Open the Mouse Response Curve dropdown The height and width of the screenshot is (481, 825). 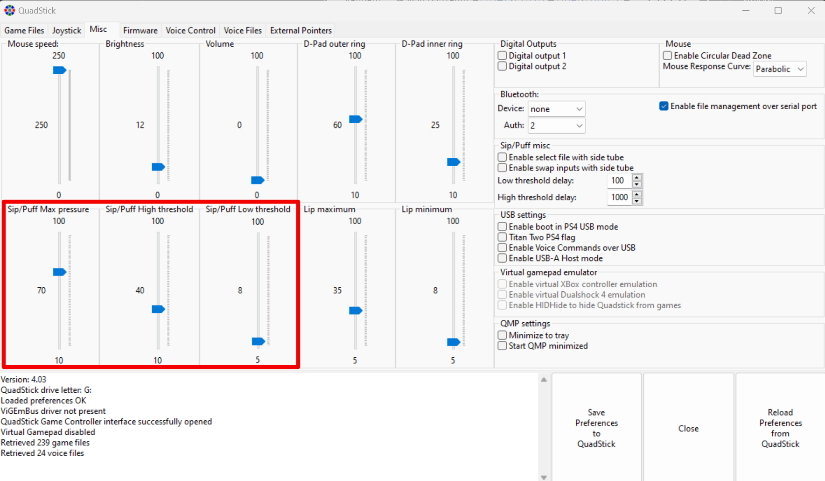point(780,69)
